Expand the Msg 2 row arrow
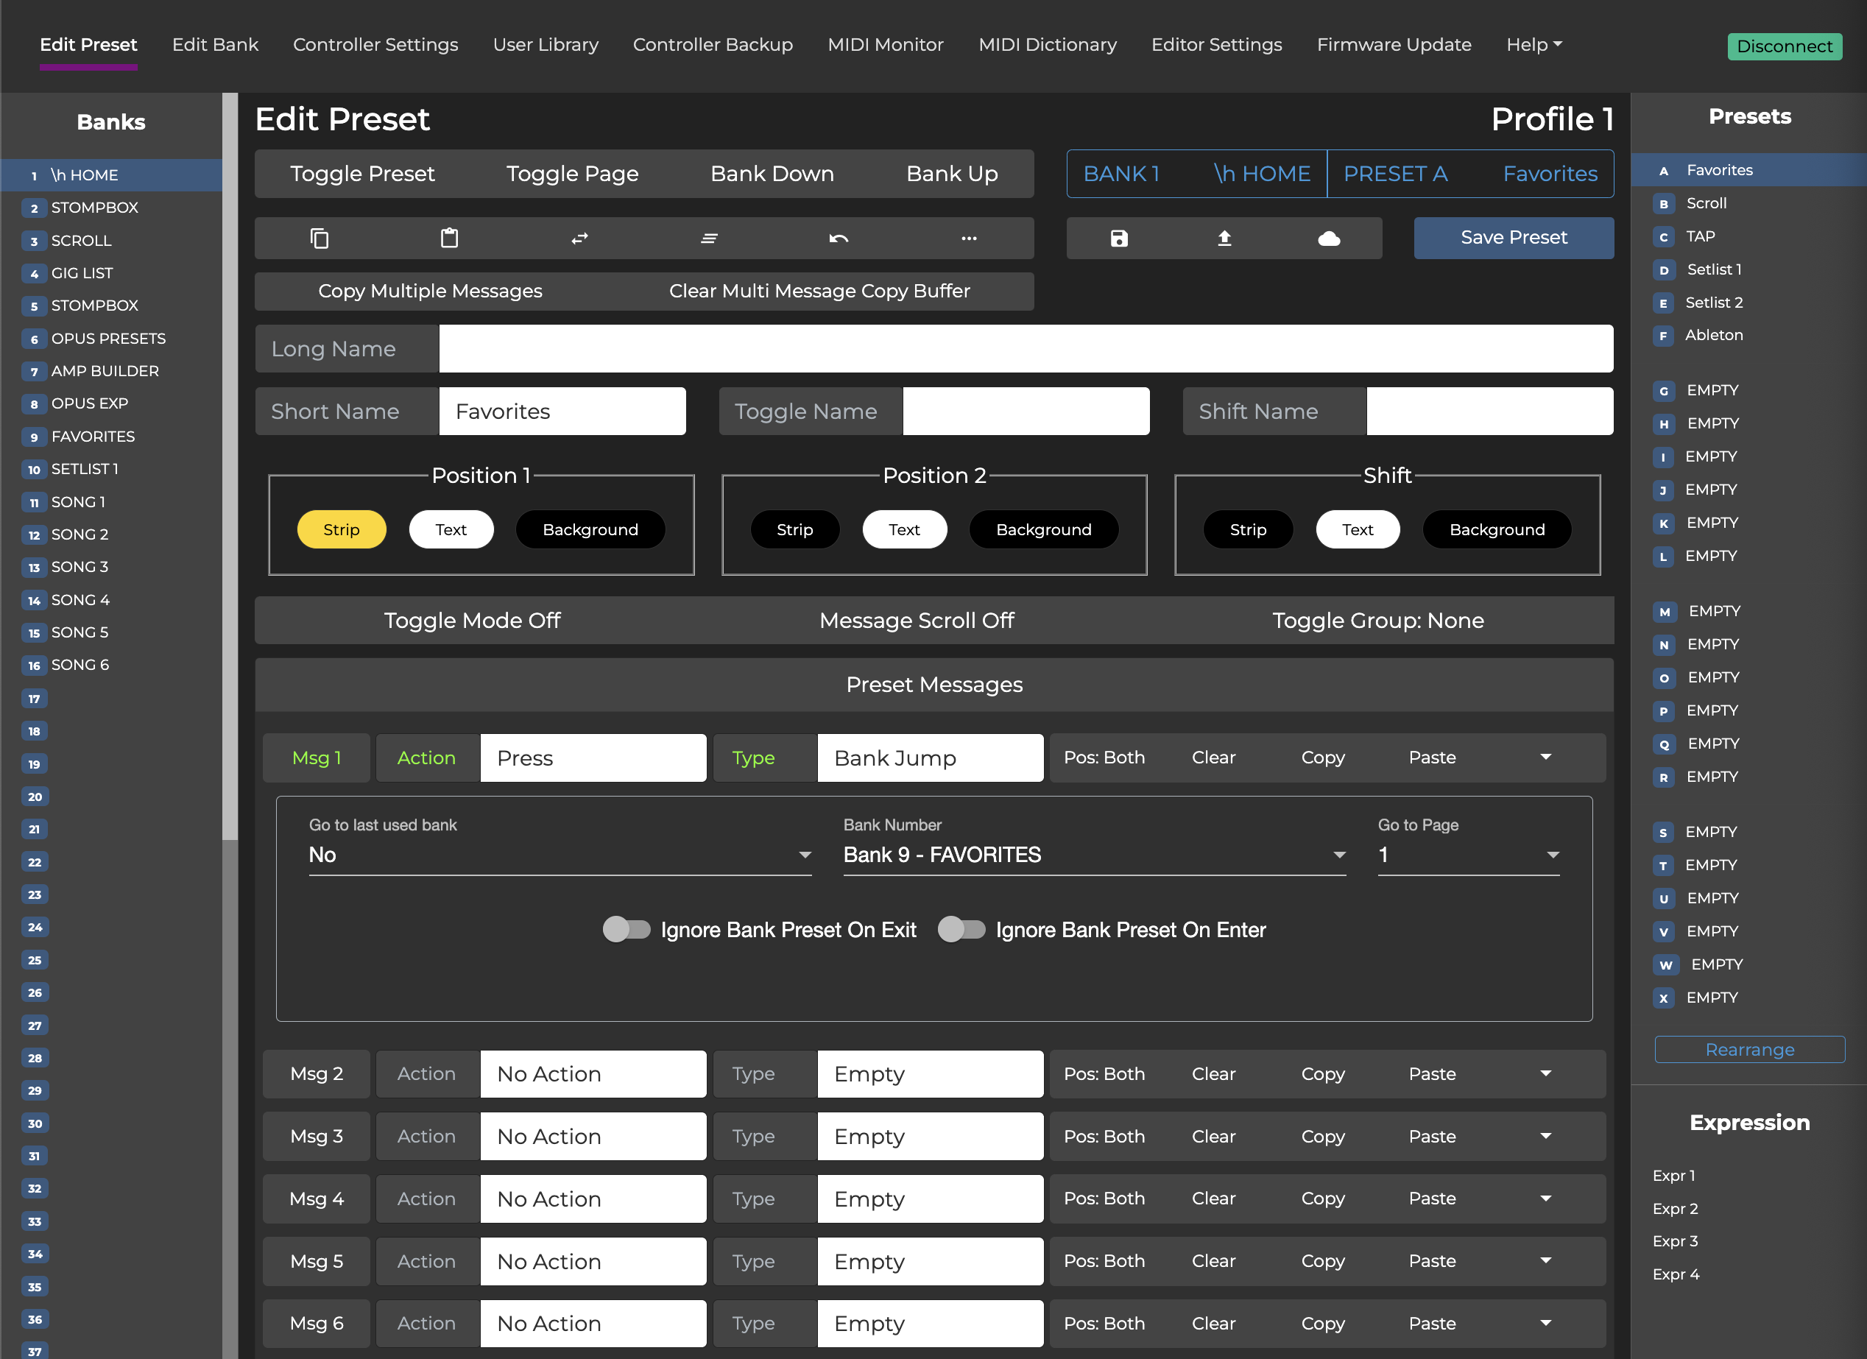Image resolution: width=1867 pixels, height=1359 pixels. click(x=1545, y=1073)
